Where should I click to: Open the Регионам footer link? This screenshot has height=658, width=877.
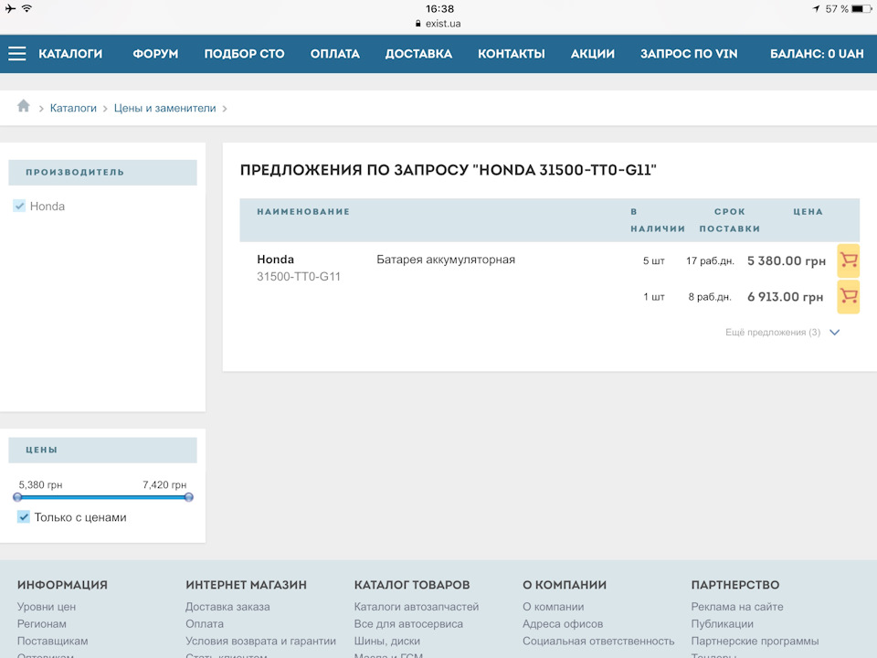click(x=41, y=624)
